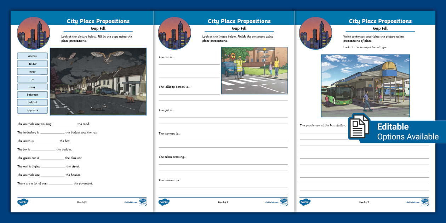Click the quality badge at page 3 footer
Image resolution: width=446 pixels, height=223 pixels.
425,202
